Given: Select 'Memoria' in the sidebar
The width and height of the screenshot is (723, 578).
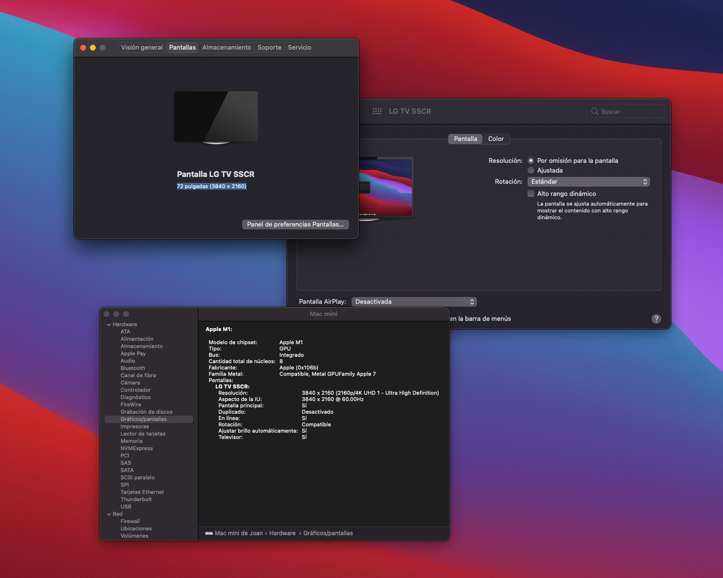Looking at the screenshot, I should point(132,441).
